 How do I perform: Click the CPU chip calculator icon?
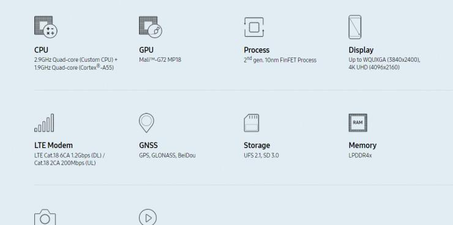[x=46, y=27]
